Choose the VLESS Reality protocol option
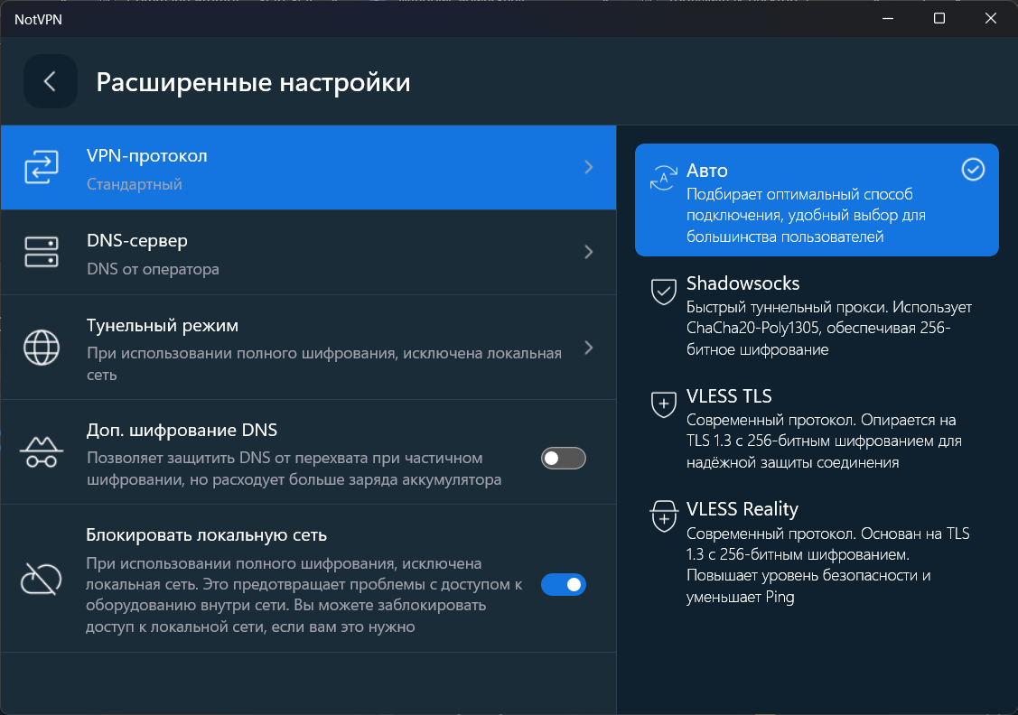The height and width of the screenshot is (715, 1018). click(817, 552)
